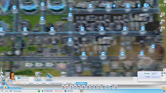Open the Water menu icon
The image size is (166, 93).
click(75, 87)
